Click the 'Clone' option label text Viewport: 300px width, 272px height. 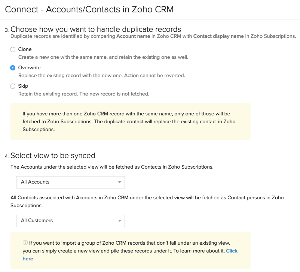pyautogui.click(x=25, y=49)
